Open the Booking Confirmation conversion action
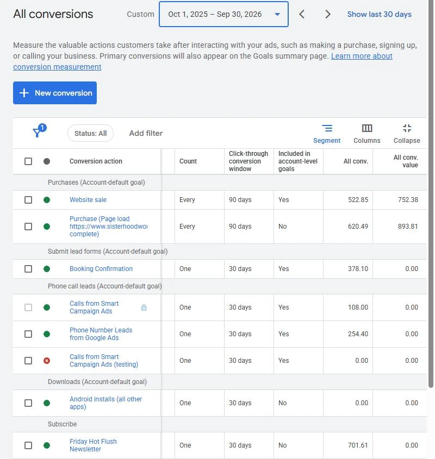 click(x=101, y=269)
